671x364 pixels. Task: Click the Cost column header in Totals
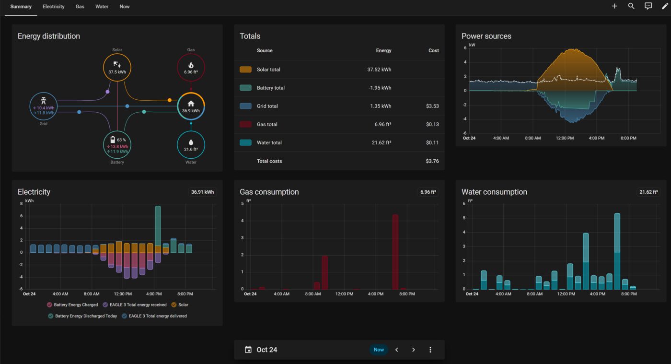[434, 50]
